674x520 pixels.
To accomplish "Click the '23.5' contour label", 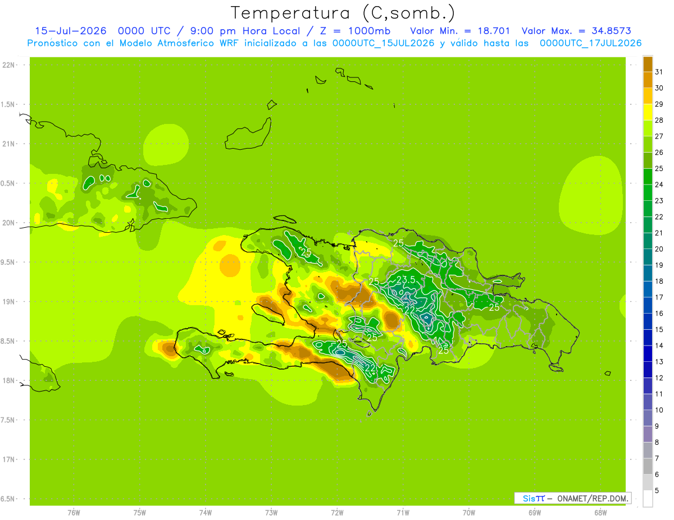I will (406, 279).
